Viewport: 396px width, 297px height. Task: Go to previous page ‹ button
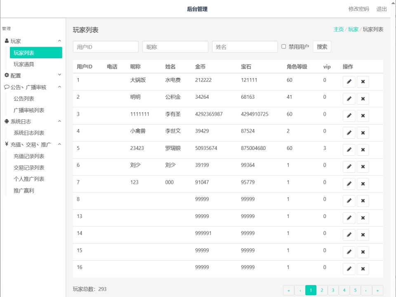point(300,290)
